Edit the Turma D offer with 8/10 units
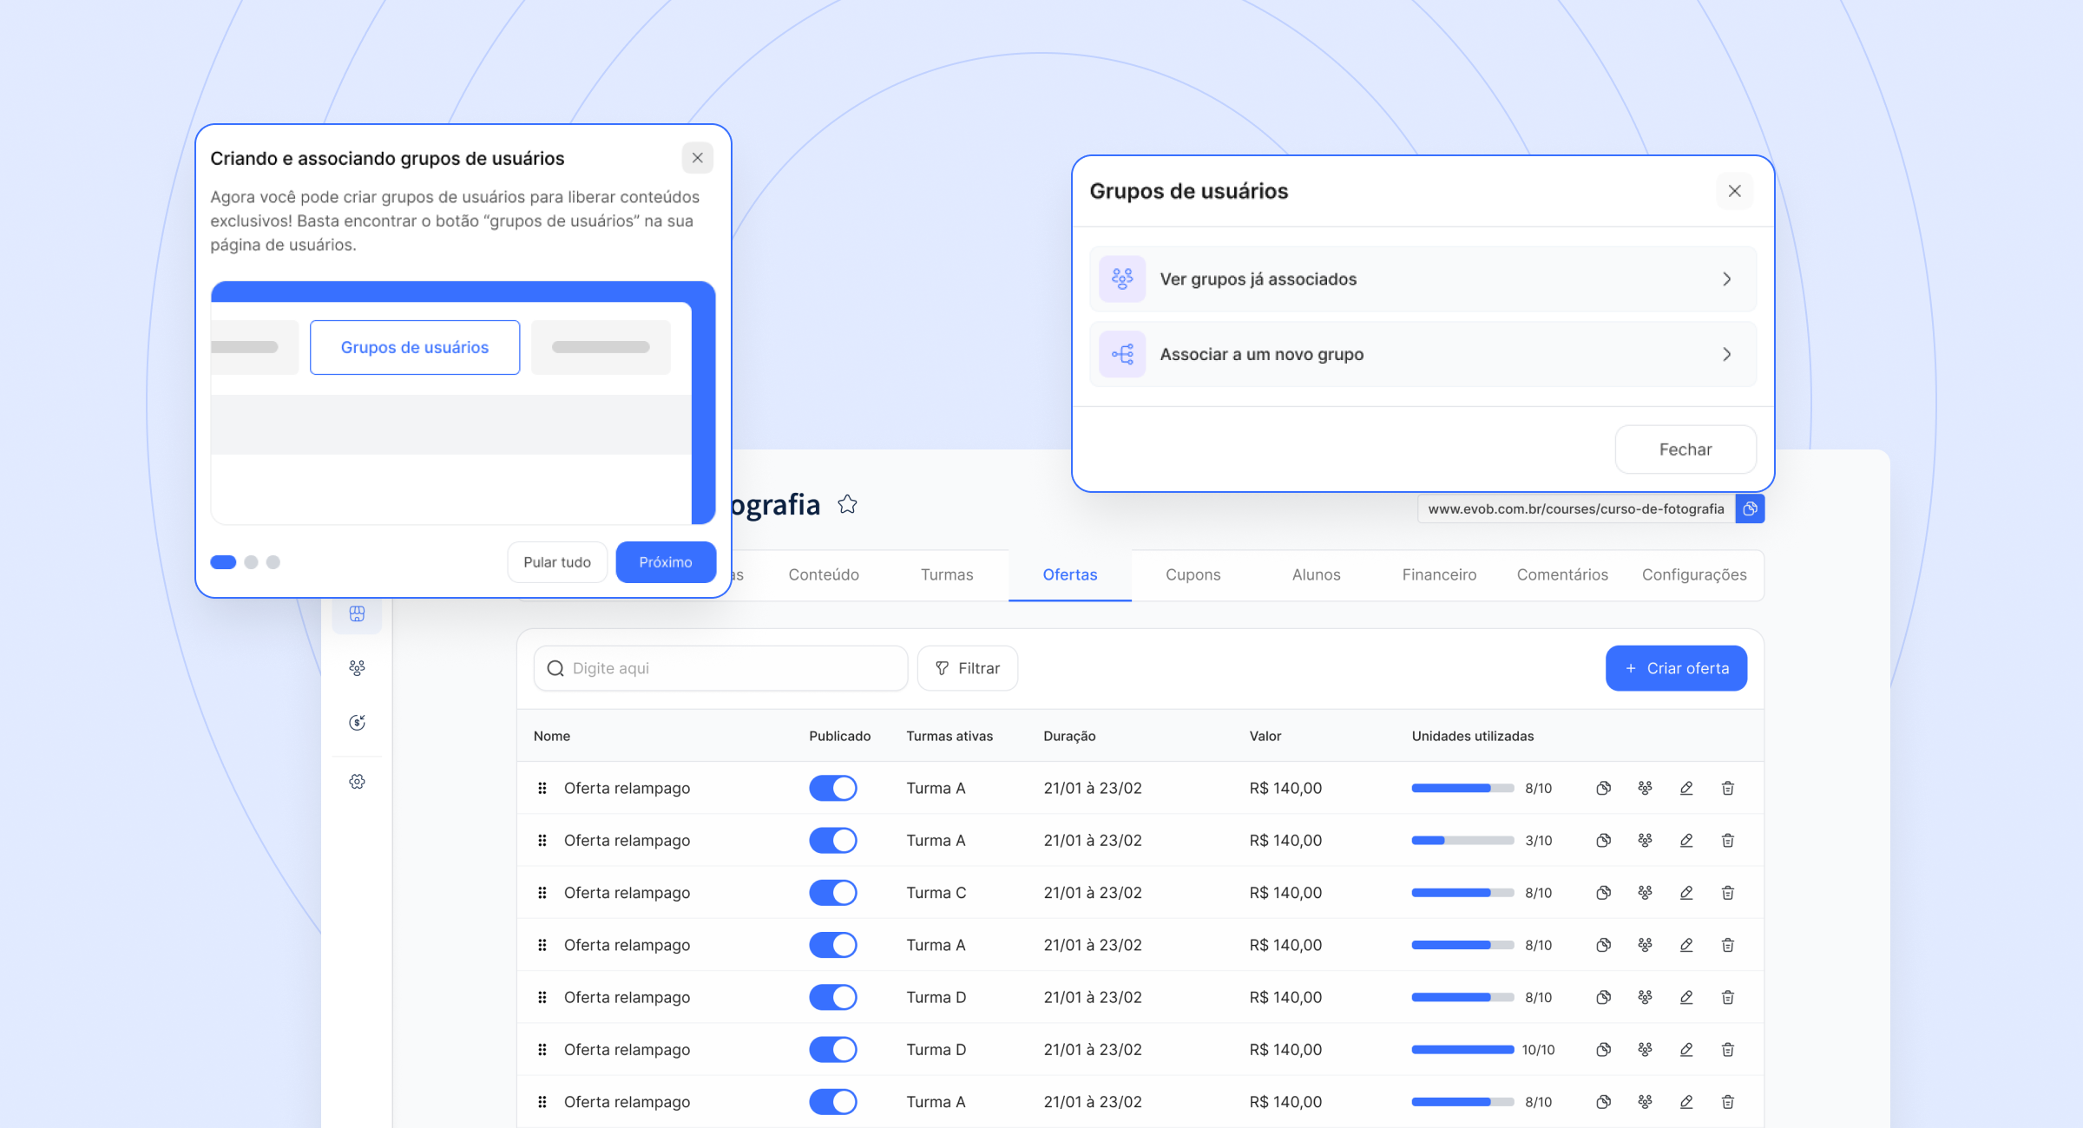The image size is (2083, 1128). [x=1686, y=997]
